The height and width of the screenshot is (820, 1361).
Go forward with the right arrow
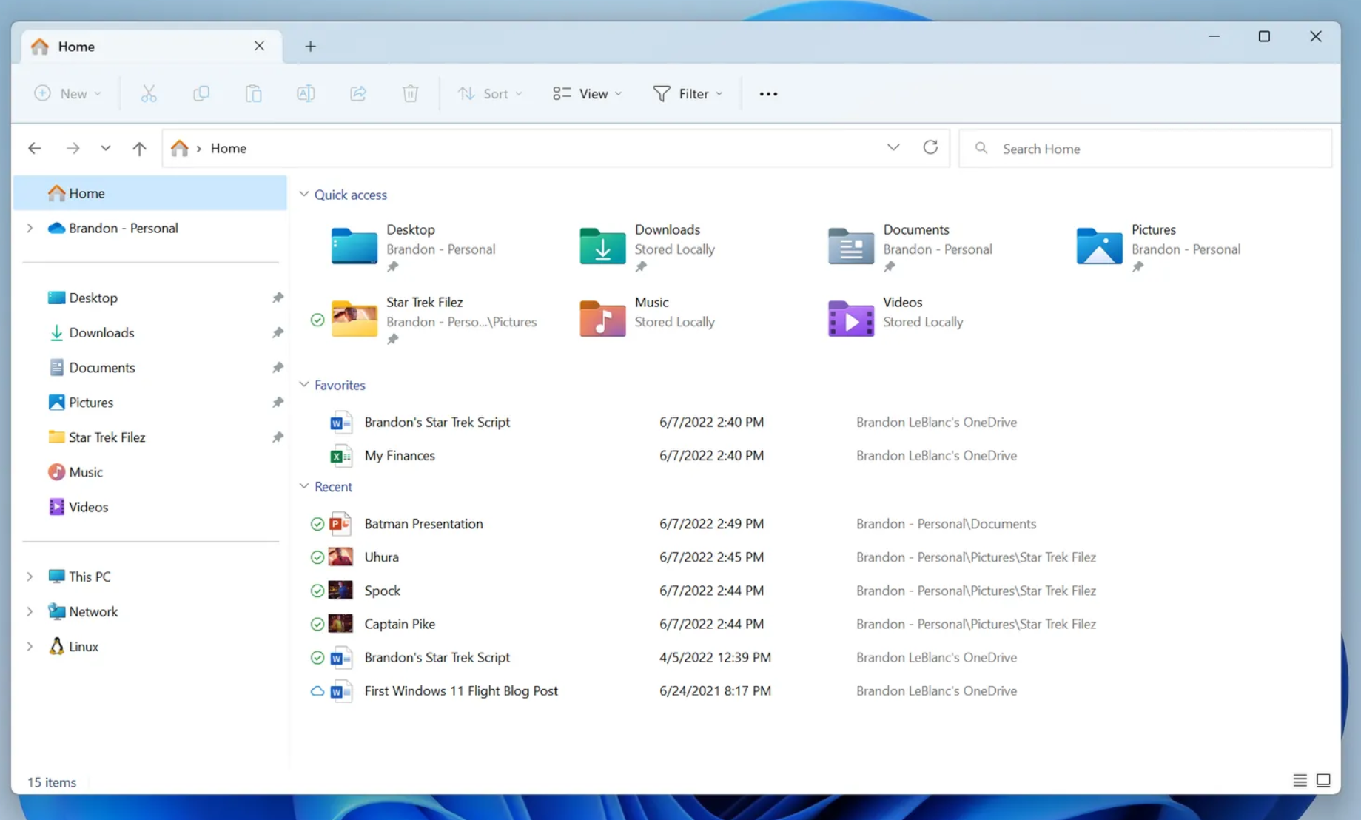73,148
